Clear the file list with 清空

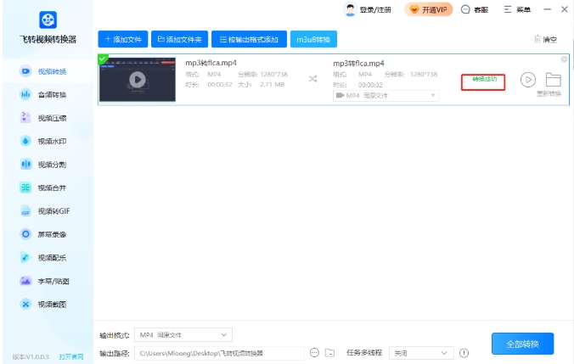click(x=545, y=39)
